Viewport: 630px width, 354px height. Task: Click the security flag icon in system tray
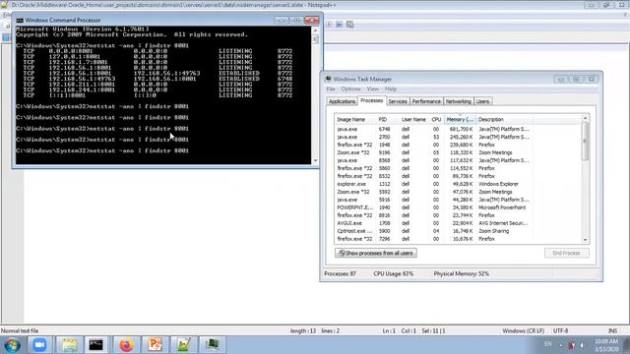(x=571, y=345)
